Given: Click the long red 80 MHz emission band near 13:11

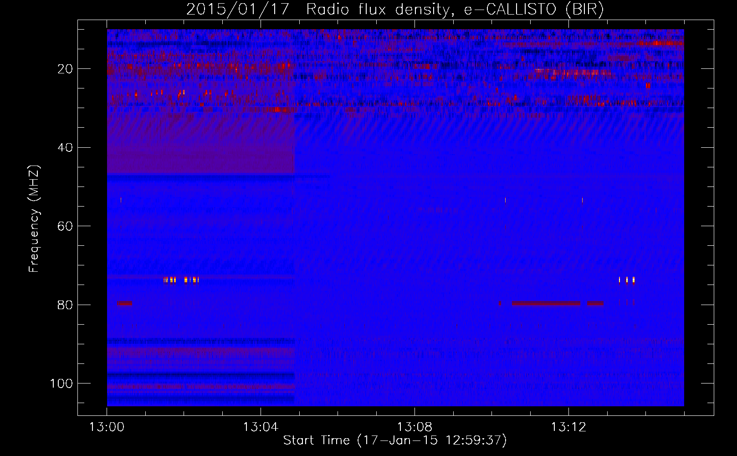Looking at the screenshot, I should coord(546,303).
